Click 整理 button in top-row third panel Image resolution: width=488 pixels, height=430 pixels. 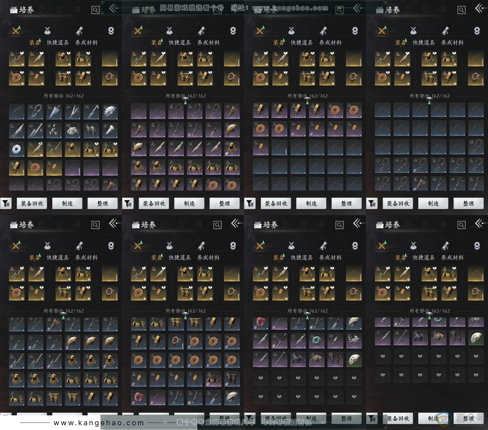(347, 203)
